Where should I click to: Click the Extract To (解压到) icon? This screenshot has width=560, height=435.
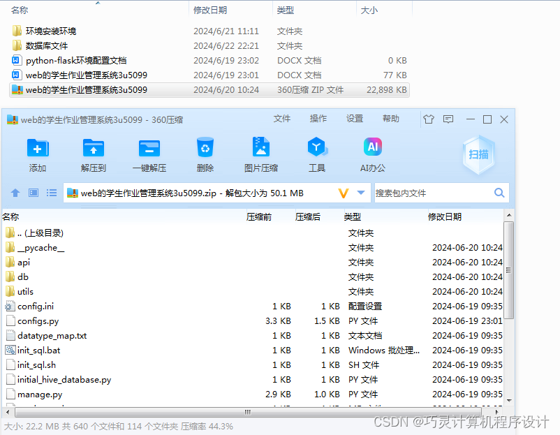pyautogui.click(x=93, y=149)
